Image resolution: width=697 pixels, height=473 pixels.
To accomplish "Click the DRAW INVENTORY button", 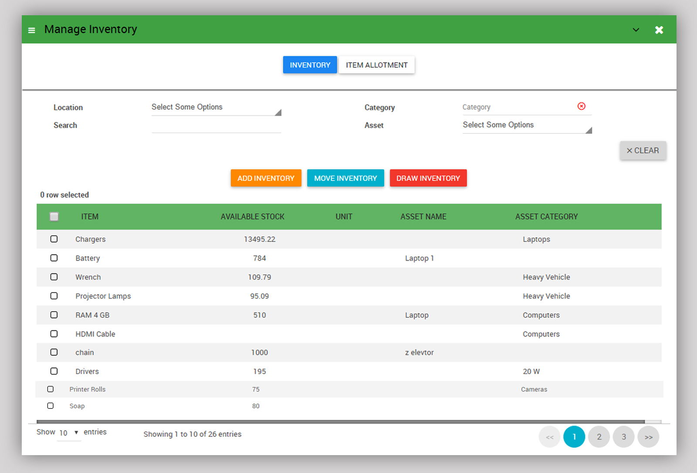I will [428, 178].
